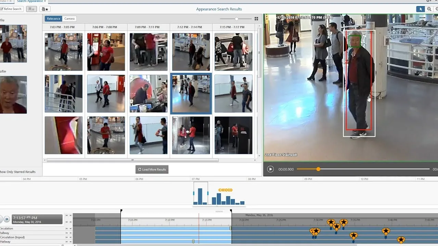Viewport: 438px width, 246px height.
Task: Select the zoom in magnifier tool
Action: (x=429, y=9)
